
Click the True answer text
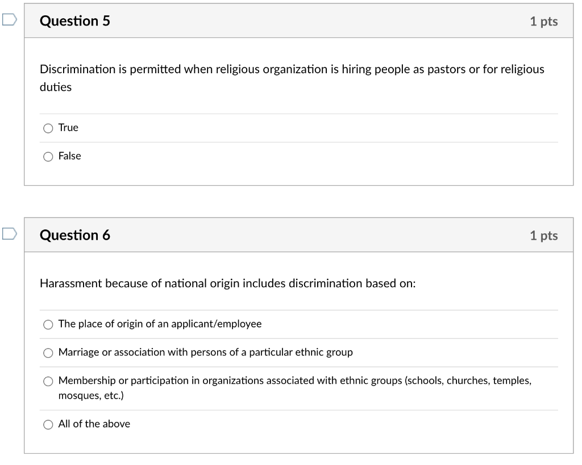coord(67,128)
